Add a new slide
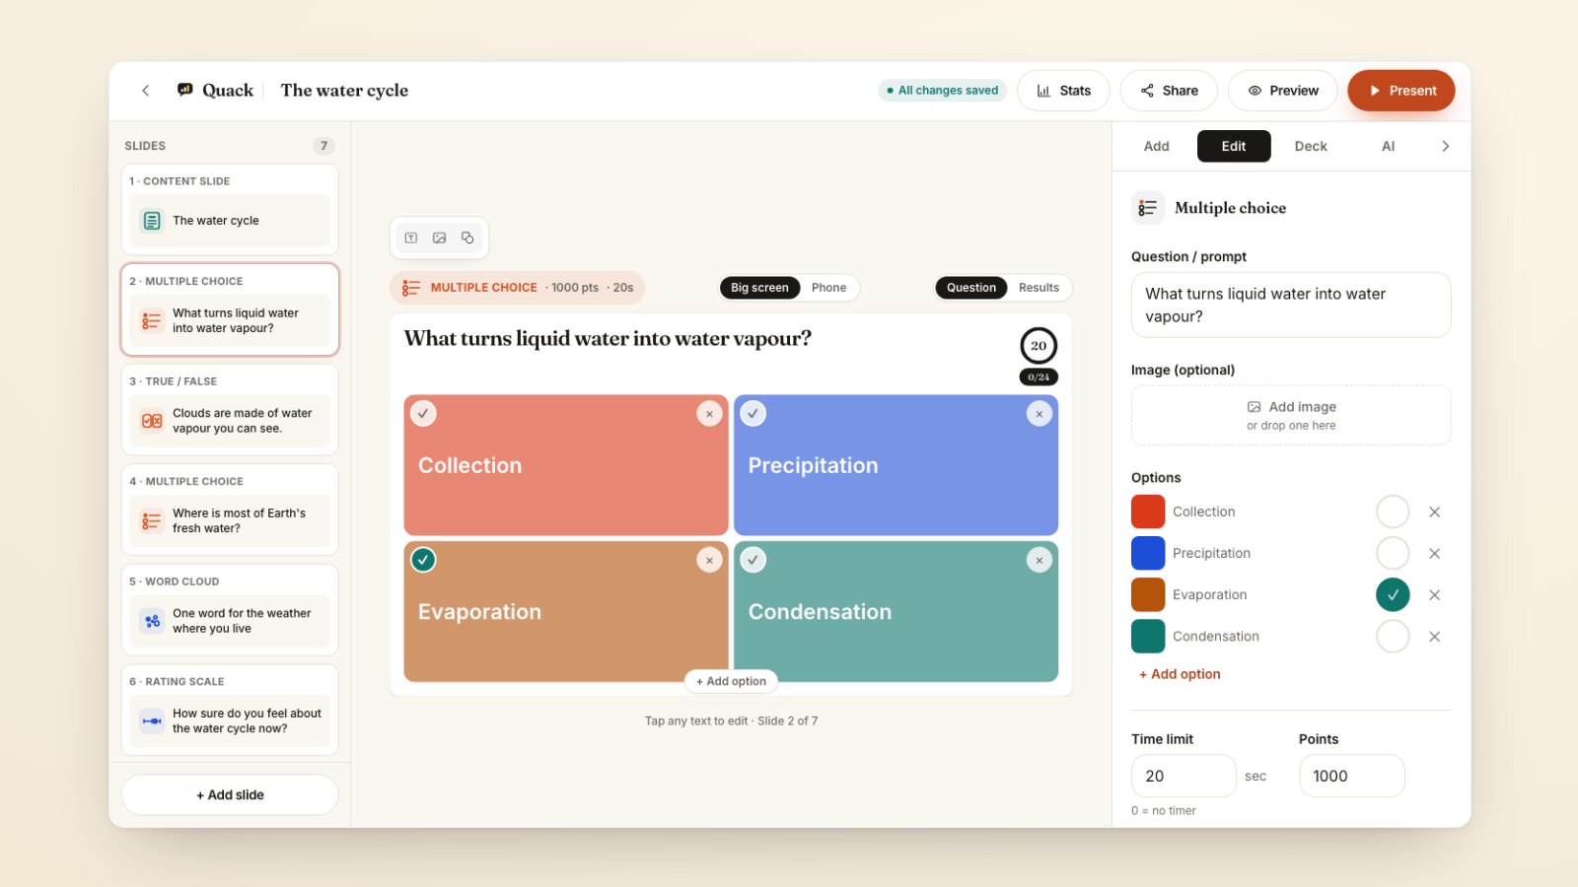The width and height of the screenshot is (1578, 887). click(230, 794)
